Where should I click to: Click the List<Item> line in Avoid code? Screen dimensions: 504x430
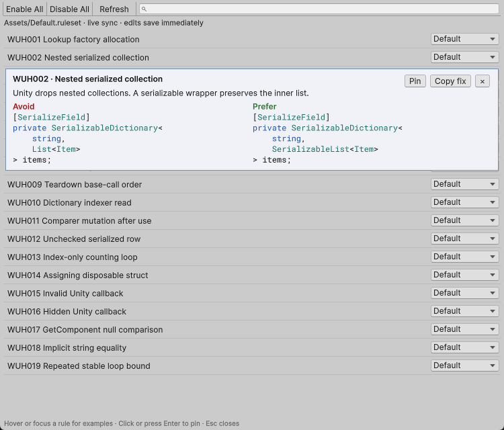[x=56, y=149]
